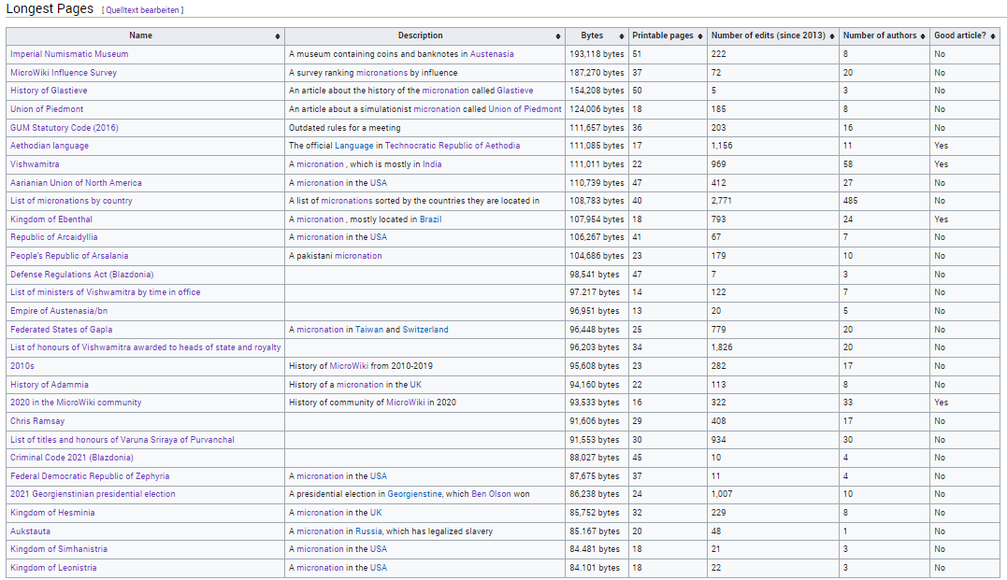The width and height of the screenshot is (1007, 580).
Task: Open Aethodian language article
Action: 50,146
